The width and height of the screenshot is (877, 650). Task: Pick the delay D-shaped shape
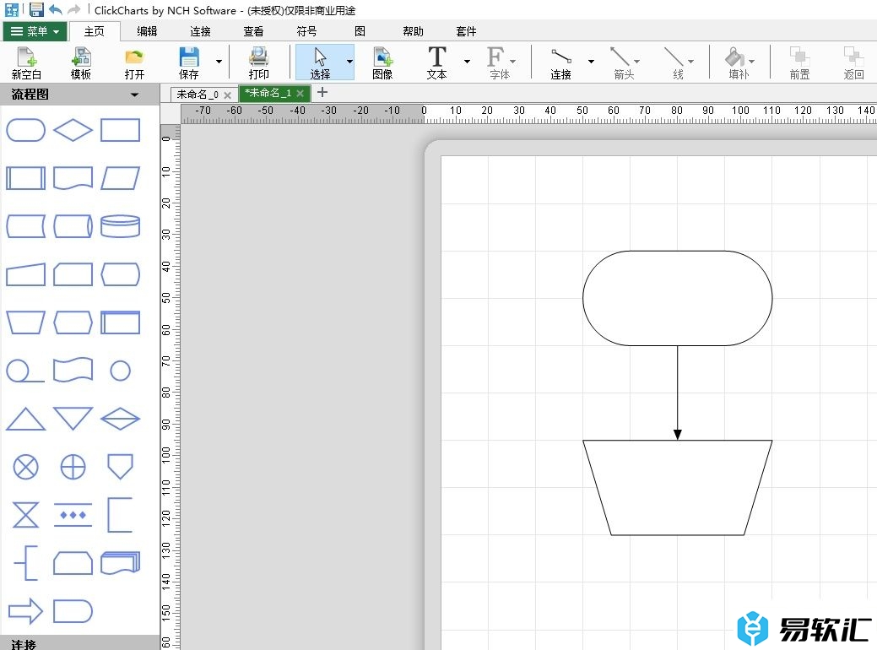[73, 611]
